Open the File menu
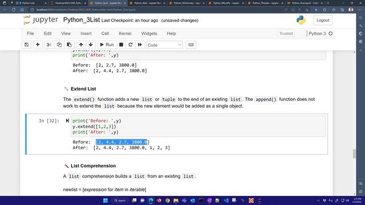 click(x=30, y=34)
